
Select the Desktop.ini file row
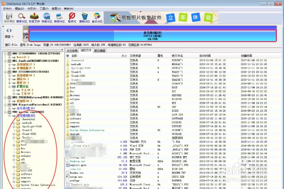(174, 161)
